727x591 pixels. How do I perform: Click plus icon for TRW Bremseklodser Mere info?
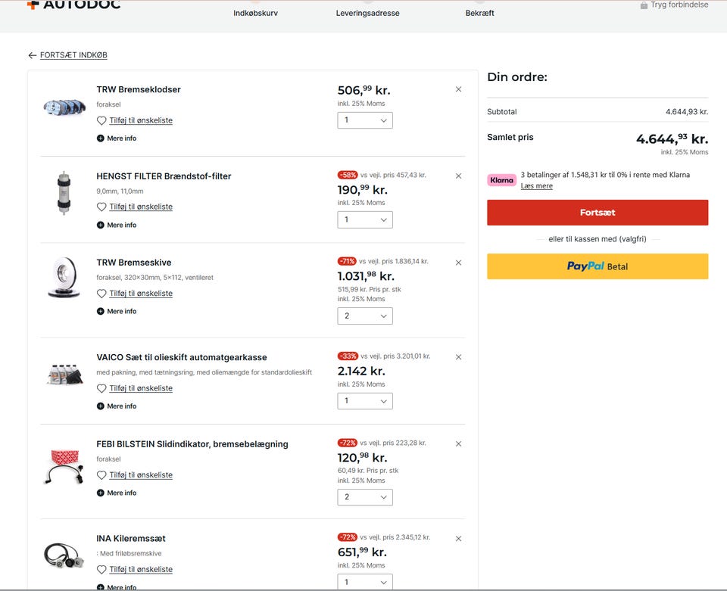pyautogui.click(x=100, y=138)
